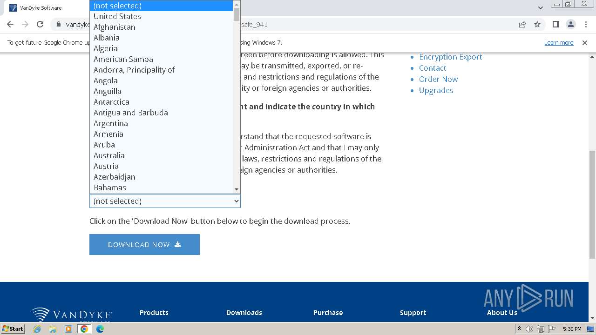Select Aruba in the country list
Screen dimensions: 596x335
(161, 145)
